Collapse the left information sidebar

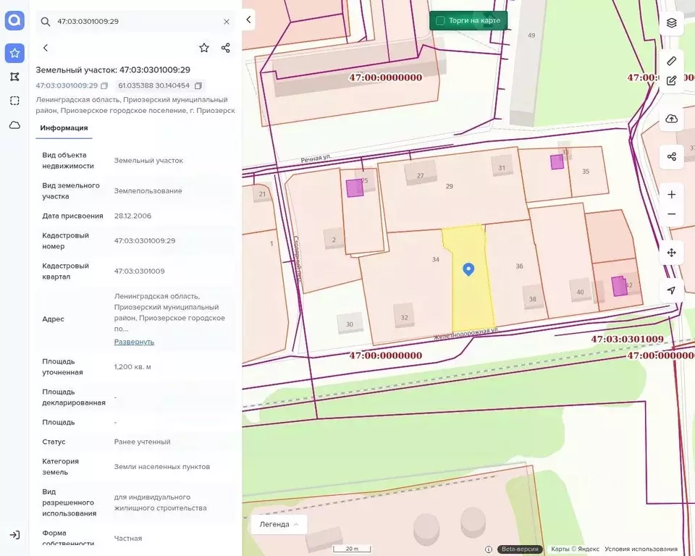tap(248, 20)
